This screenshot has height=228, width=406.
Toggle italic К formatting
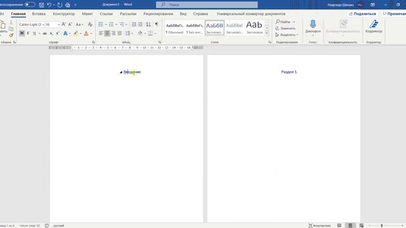point(28,34)
